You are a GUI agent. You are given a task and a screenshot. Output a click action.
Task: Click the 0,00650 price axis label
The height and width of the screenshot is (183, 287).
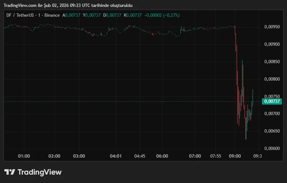point(272,131)
